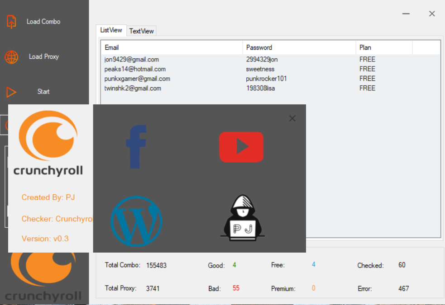Click the red Bad count "55"
445x305 pixels.
tap(236, 288)
